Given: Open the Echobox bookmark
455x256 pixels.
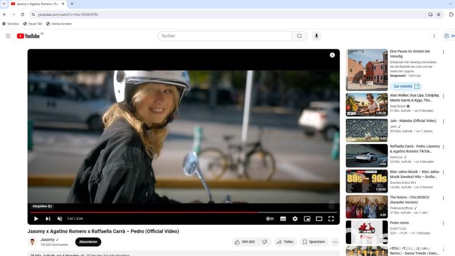Looking at the screenshot, I should 11,24.
